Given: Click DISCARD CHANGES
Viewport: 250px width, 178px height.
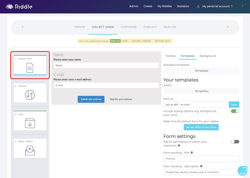Looking at the screenshot, I should [x=141, y=41].
